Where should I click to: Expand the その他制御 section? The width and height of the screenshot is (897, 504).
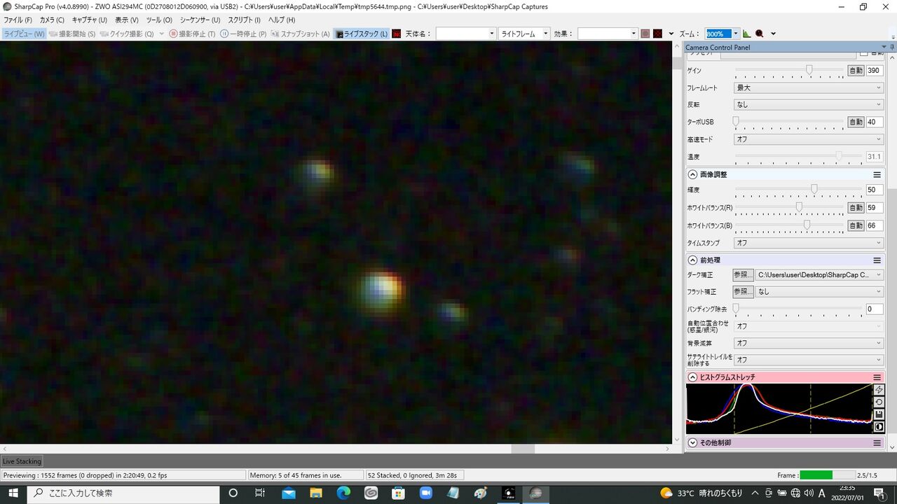click(x=692, y=443)
